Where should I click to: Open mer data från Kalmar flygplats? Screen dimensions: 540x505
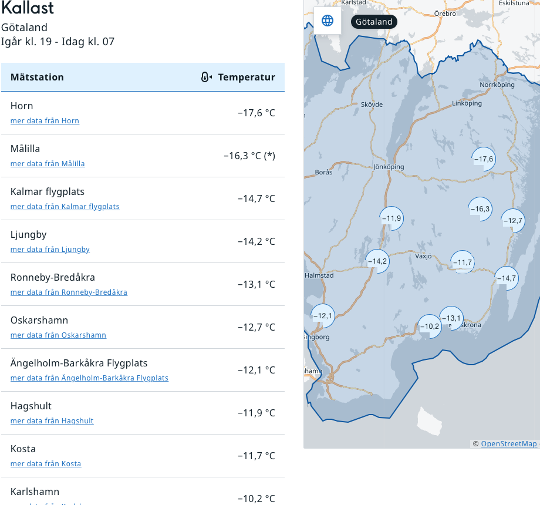65,207
